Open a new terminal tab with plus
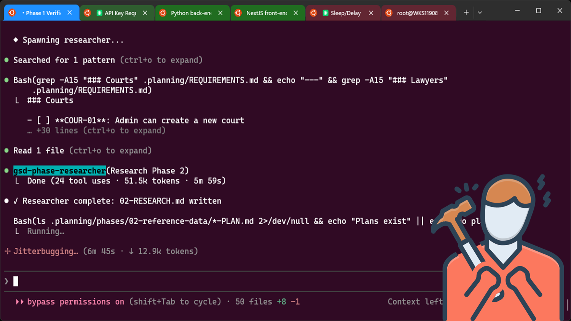This screenshot has height=321, width=571. tap(466, 13)
